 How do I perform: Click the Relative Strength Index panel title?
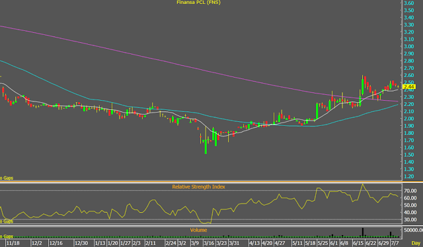(x=198, y=186)
